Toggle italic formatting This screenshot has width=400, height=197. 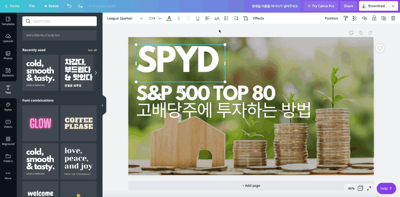coord(188,19)
